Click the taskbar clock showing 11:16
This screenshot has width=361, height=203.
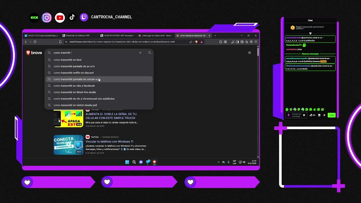(x=252, y=162)
